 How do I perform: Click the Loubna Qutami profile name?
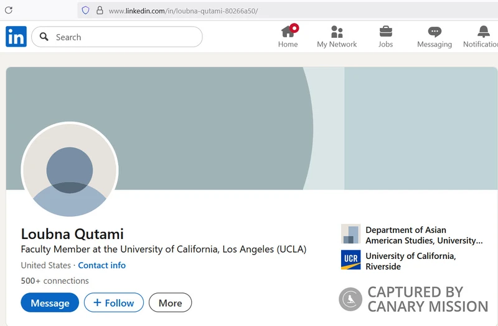coord(72,234)
